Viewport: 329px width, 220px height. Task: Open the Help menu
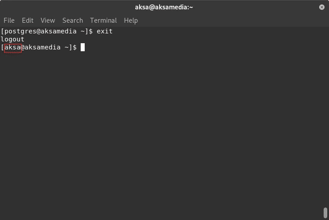click(x=131, y=20)
